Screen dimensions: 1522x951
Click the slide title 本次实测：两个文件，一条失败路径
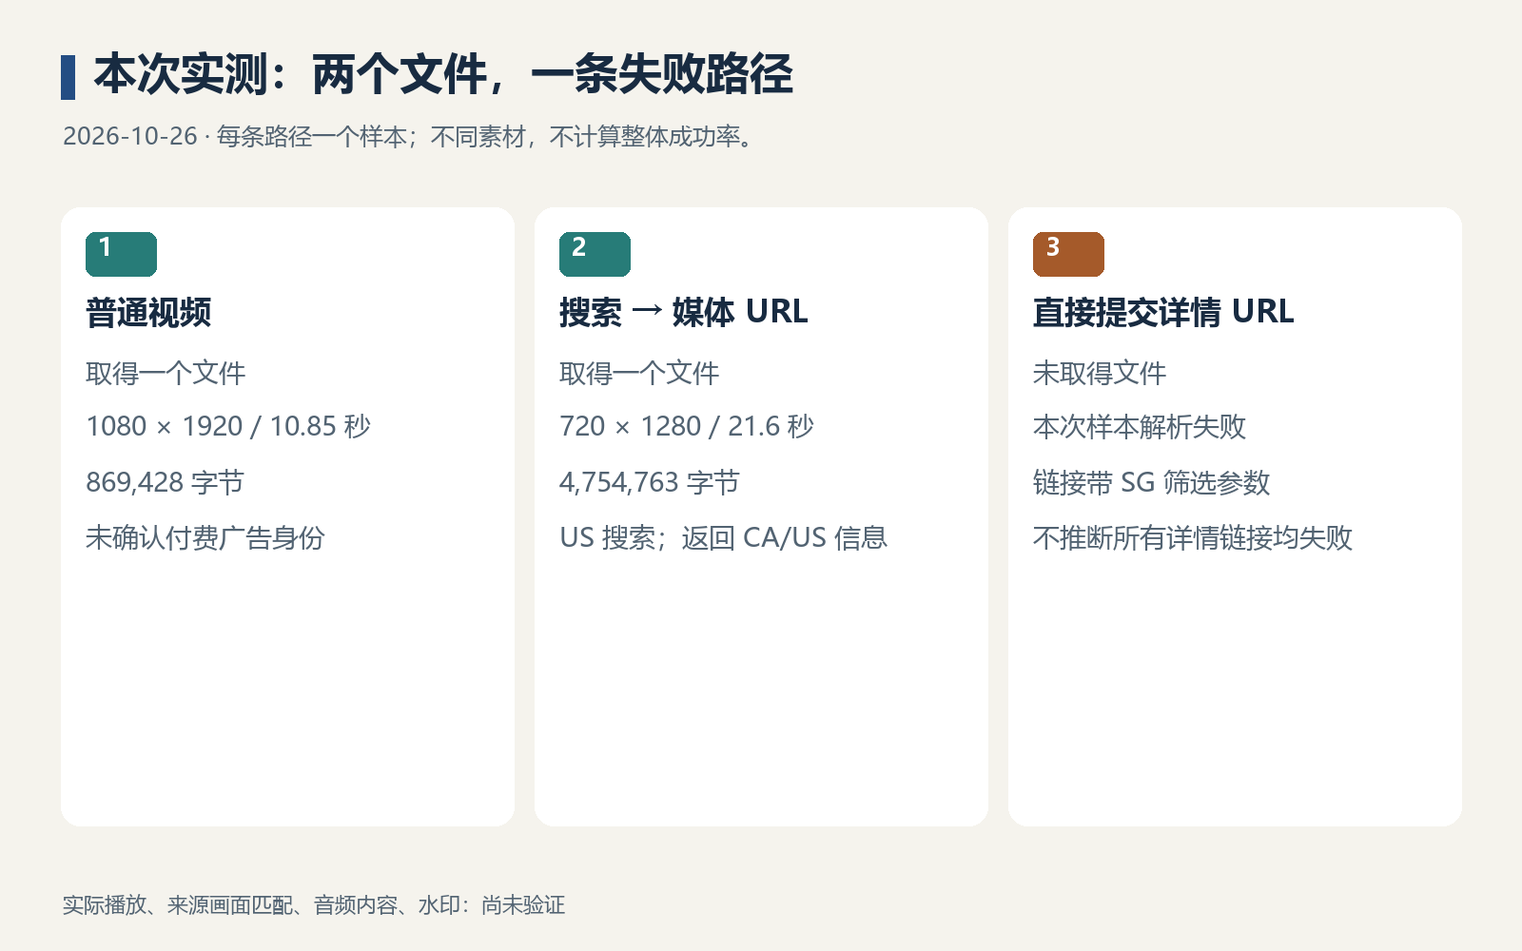[443, 75]
